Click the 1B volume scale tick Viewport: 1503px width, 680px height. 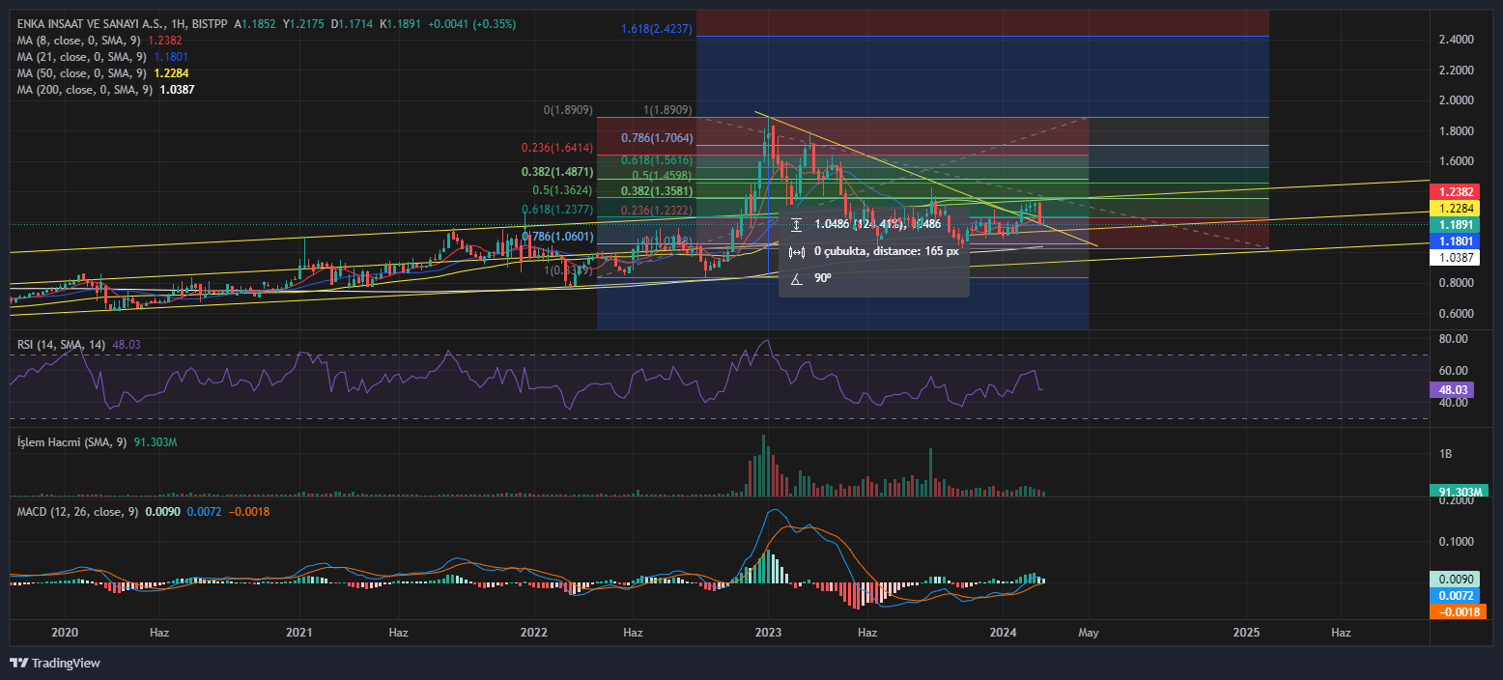coord(1445,454)
